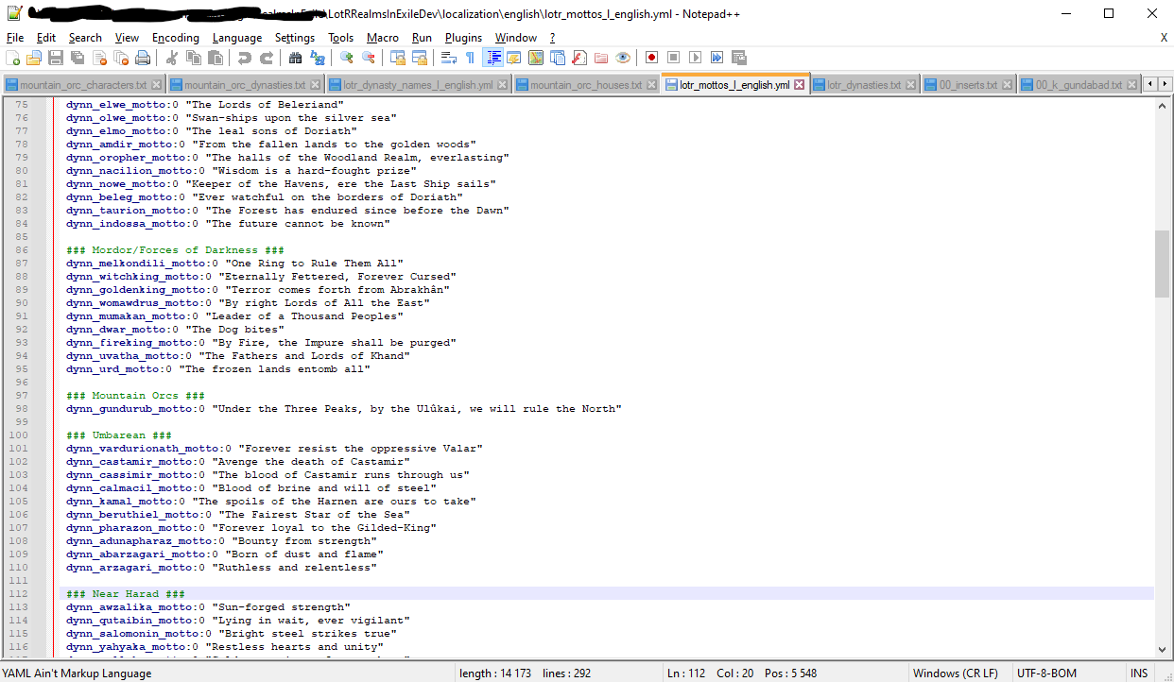Image resolution: width=1174 pixels, height=682 pixels.
Task: Open Folder as Workspace toolbar icon
Action: pyautogui.click(x=601, y=58)
